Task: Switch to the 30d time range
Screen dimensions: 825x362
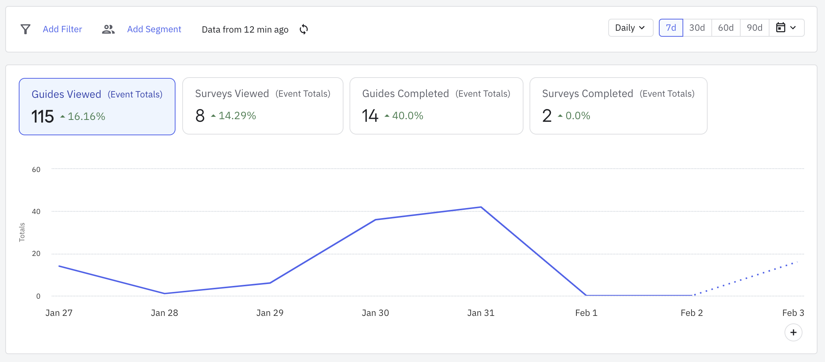Action: (697, 28)
